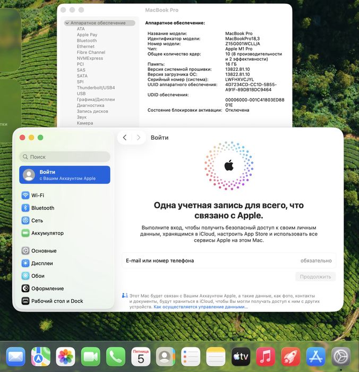Click model identifier MacBookPro18,3 value
The image size is (359, 372).
242,38
